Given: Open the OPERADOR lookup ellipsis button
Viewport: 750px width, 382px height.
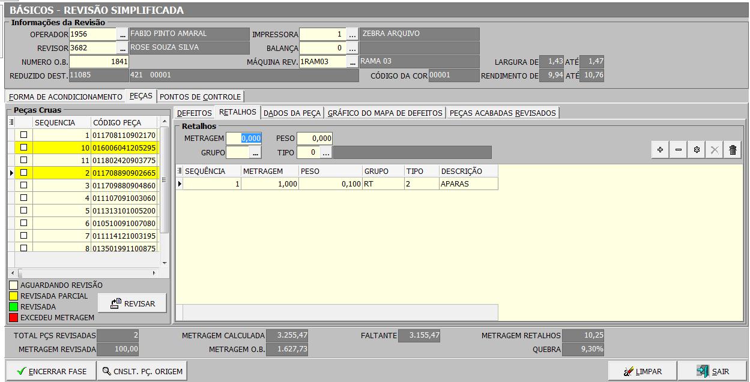Looking at the screenshot, I should click(122, 34).
